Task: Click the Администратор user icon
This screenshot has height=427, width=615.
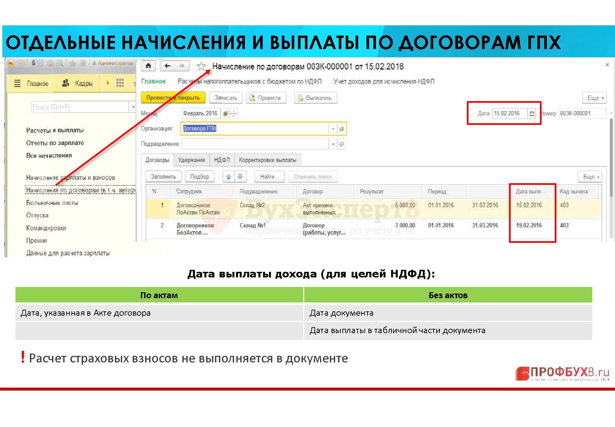Action: 94,63
